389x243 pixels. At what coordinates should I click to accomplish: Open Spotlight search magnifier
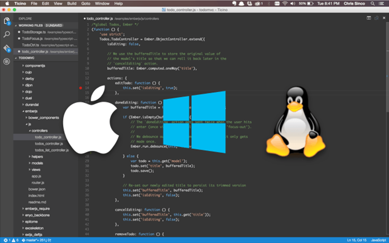pyautogui.click(x=372, y=3)
